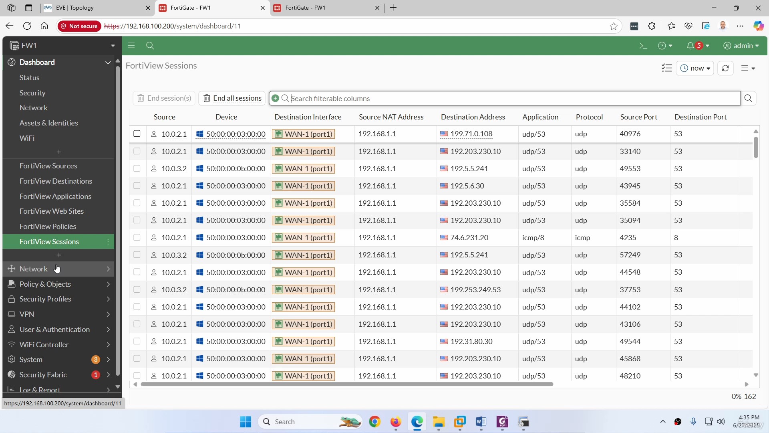Open Assets & Identities dashboard
Screen dimensions: 769x433
click(49, 123)
